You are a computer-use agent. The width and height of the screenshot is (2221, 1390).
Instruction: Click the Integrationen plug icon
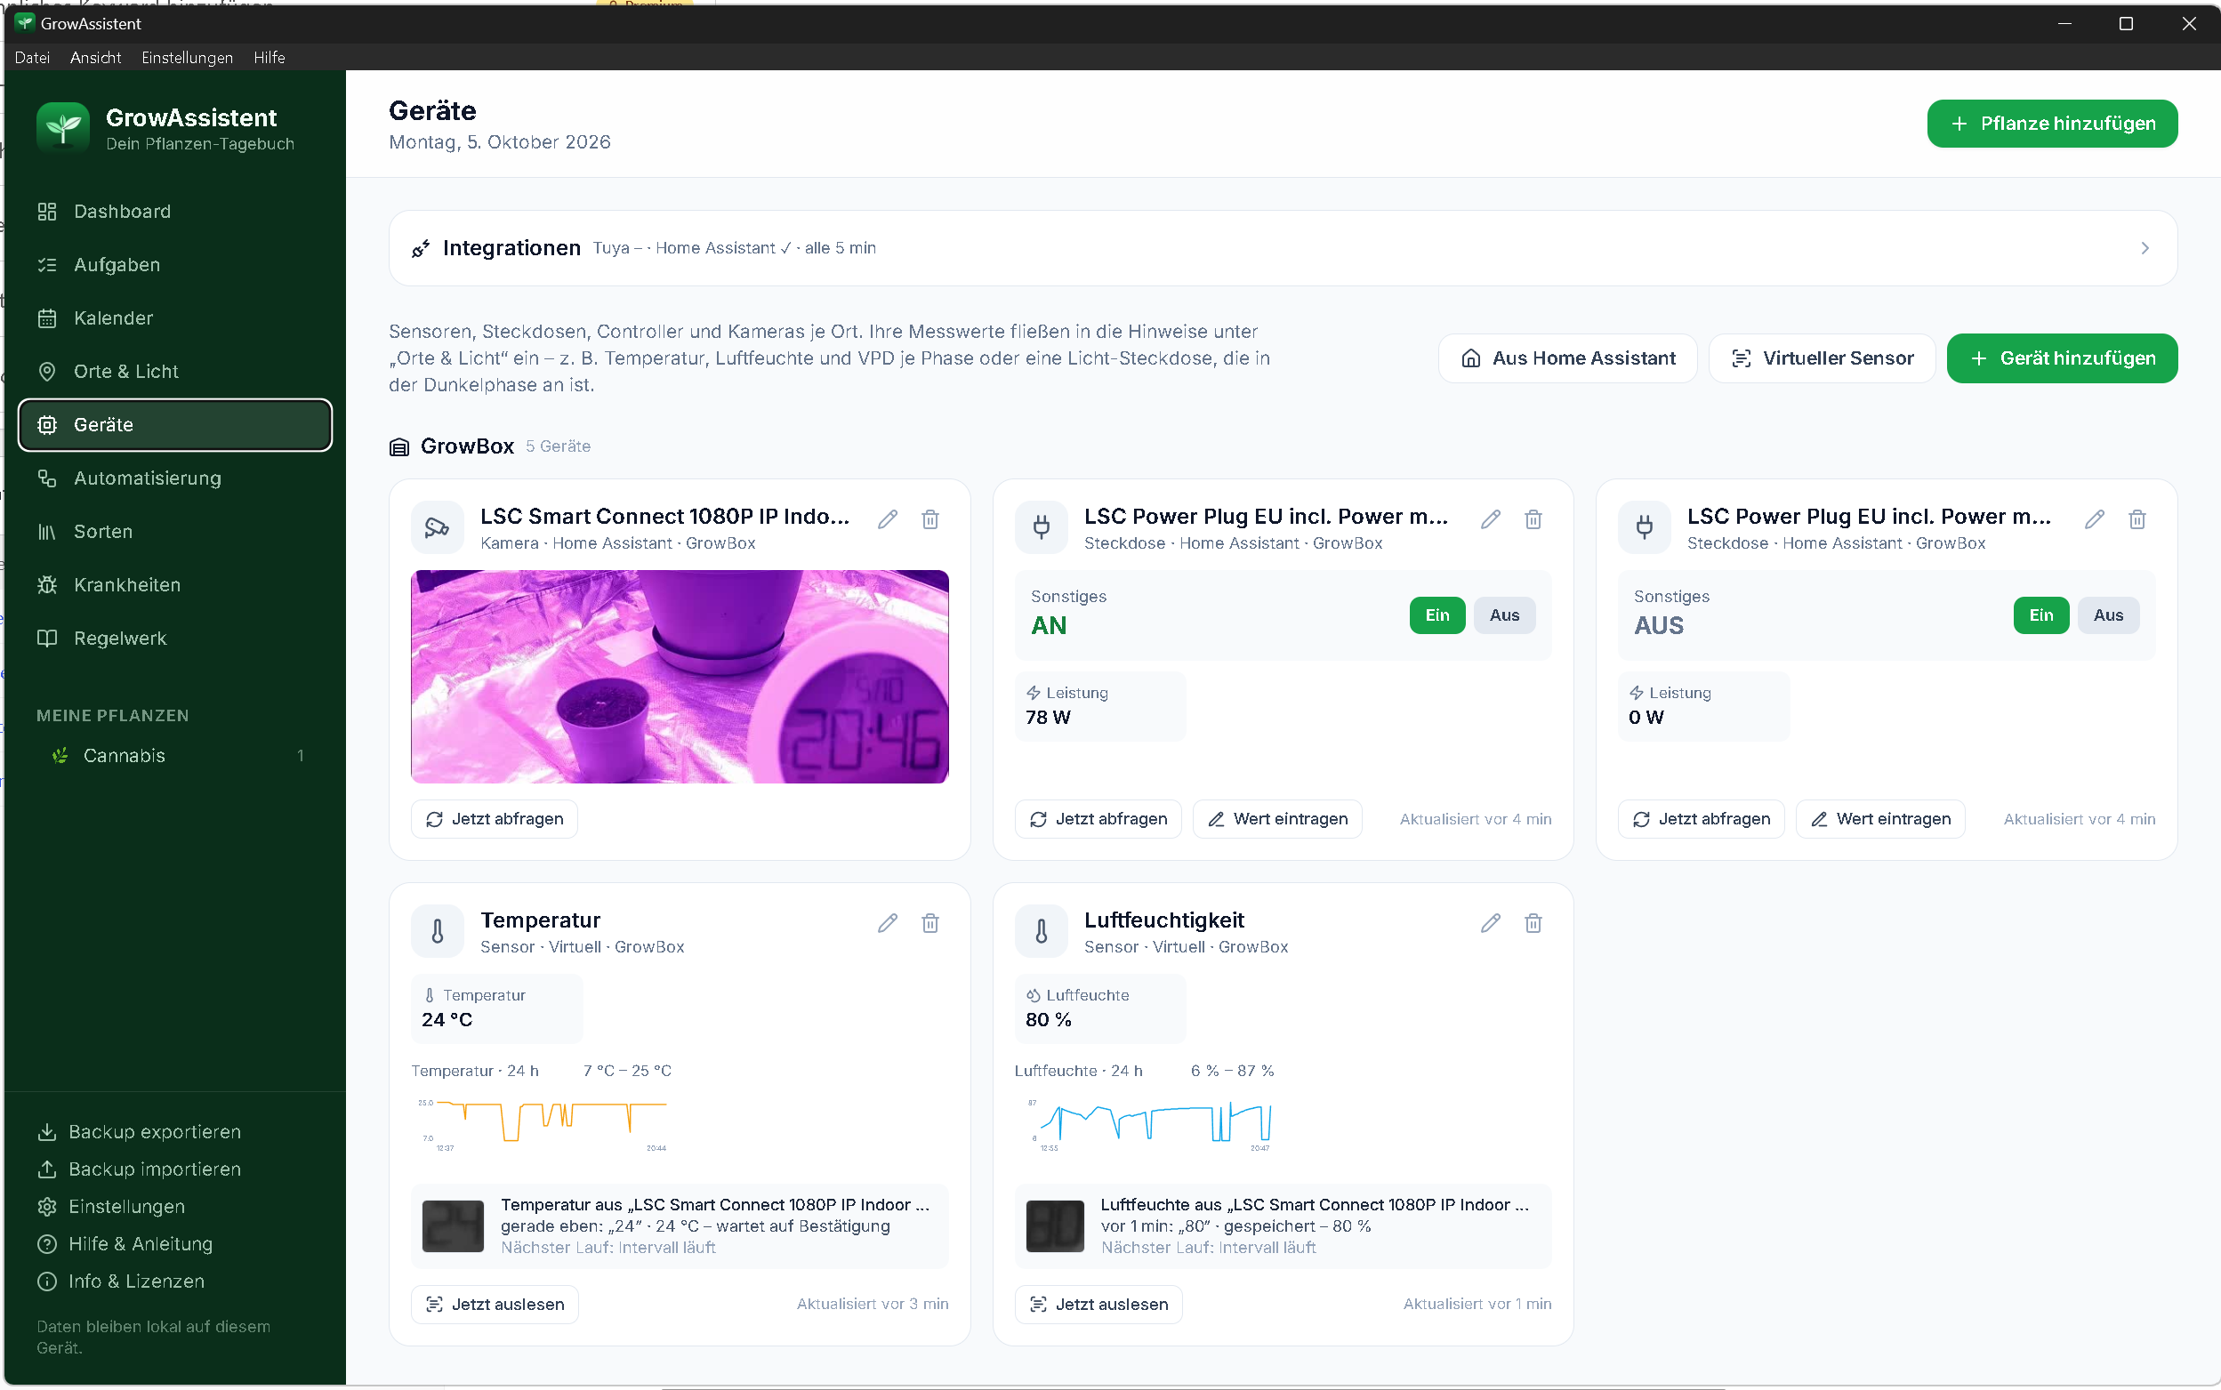pos(420,248)
